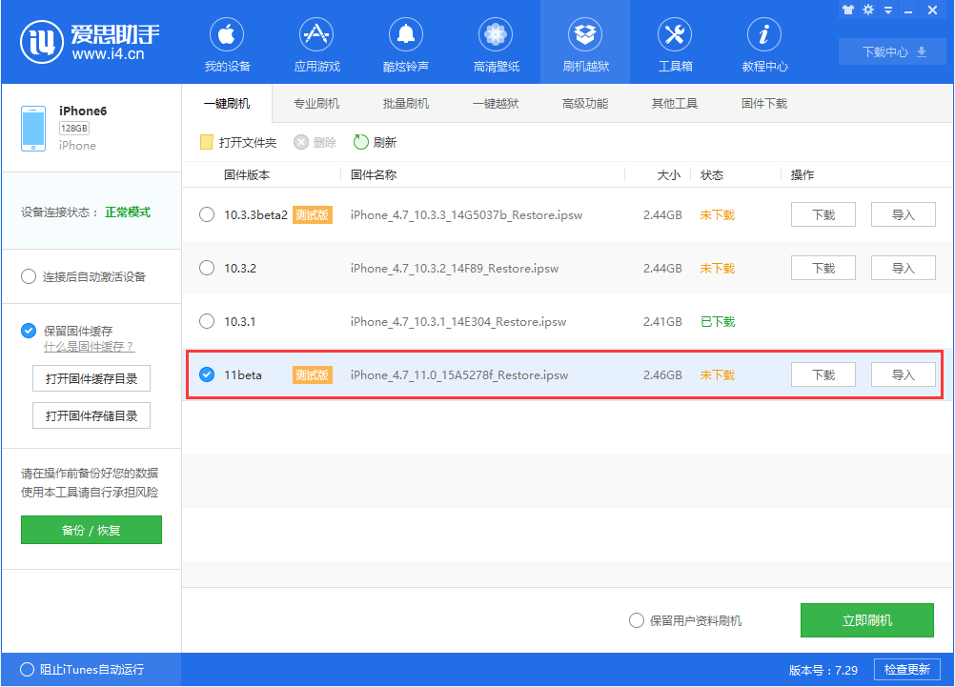This screenshot has width=955, height=687.
Task: Open 高清壁纸 wallpaper flower icon
Action: [496, 34]
